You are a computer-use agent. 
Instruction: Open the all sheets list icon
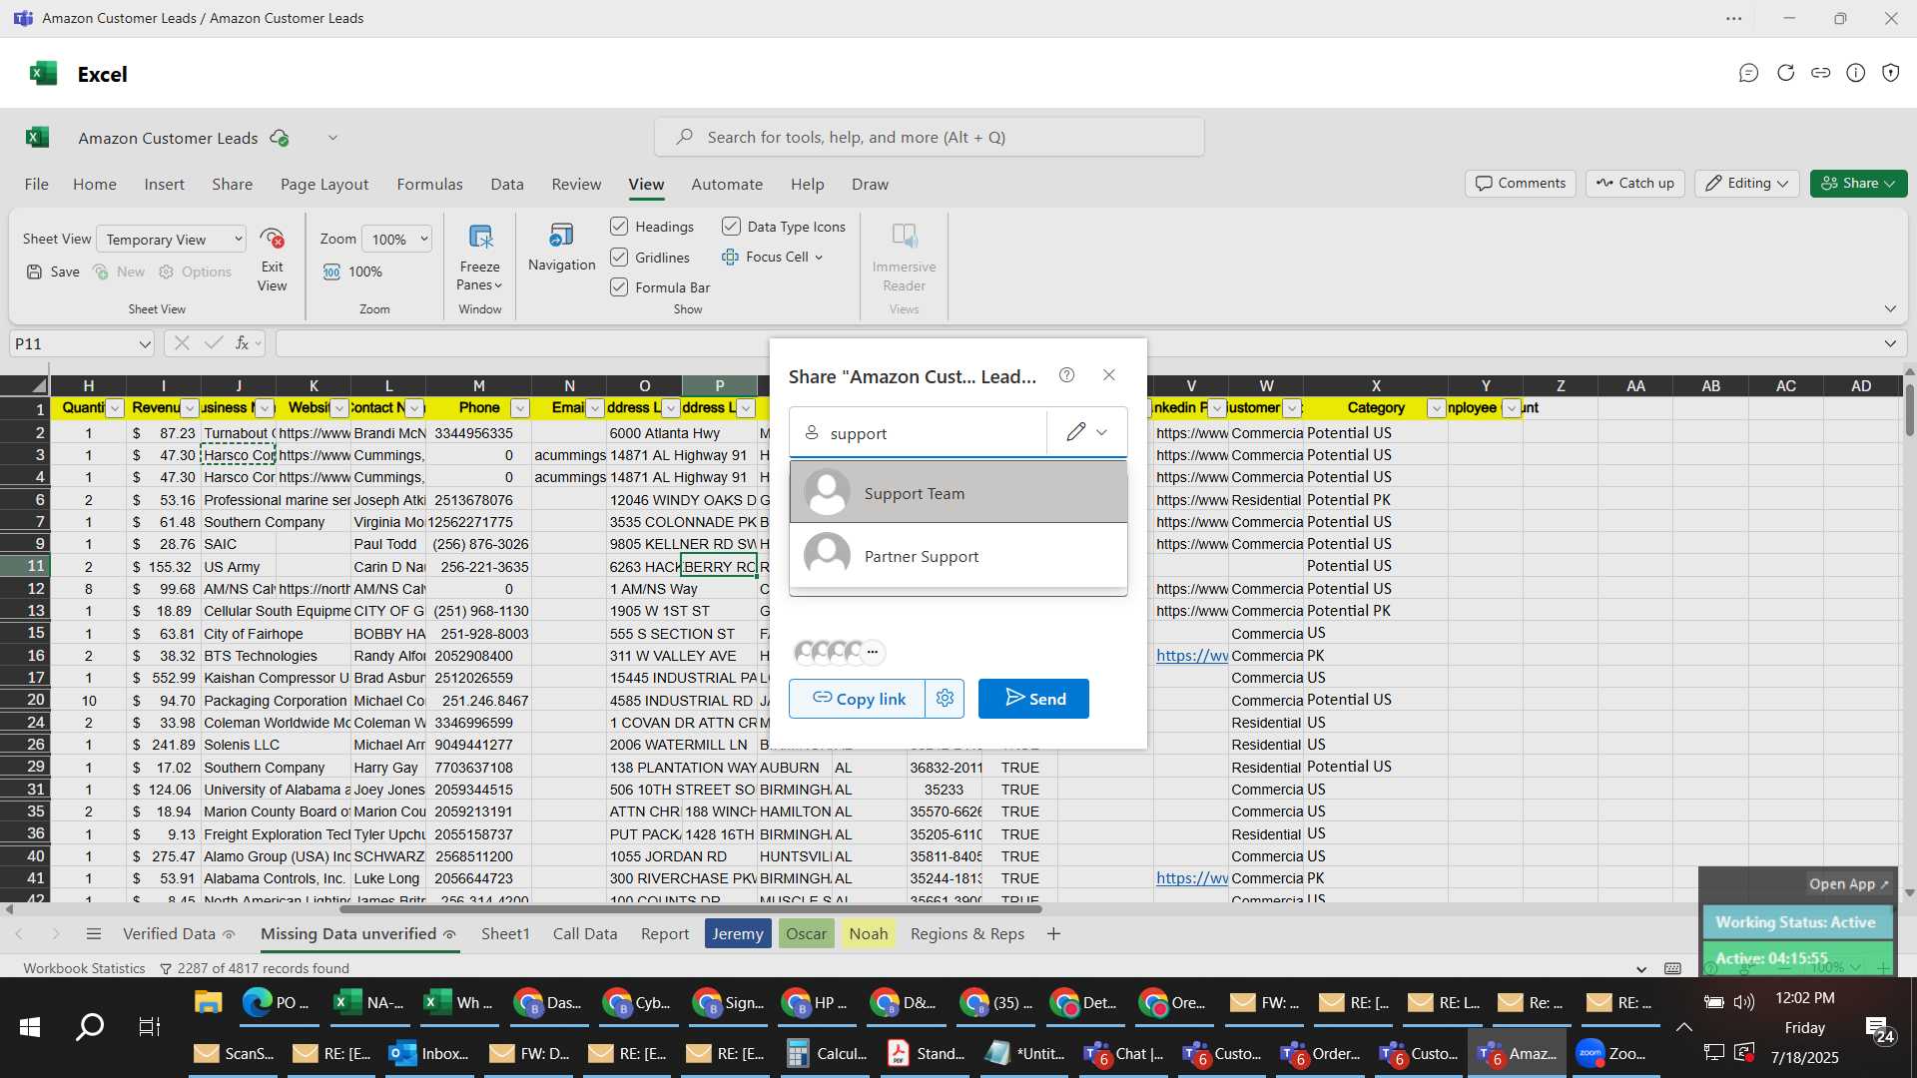[x=94, y=934]
